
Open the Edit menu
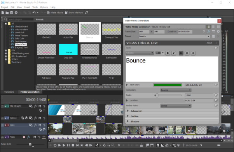(12, 7)
